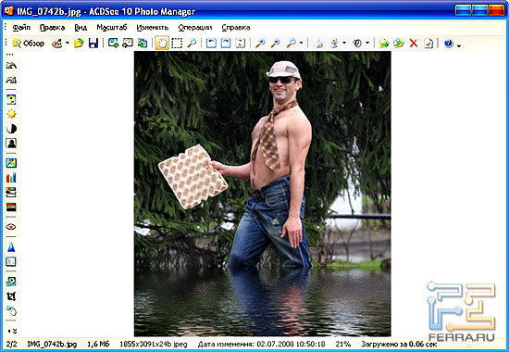Select the red-eye reduction tool

tap(11, 227)
